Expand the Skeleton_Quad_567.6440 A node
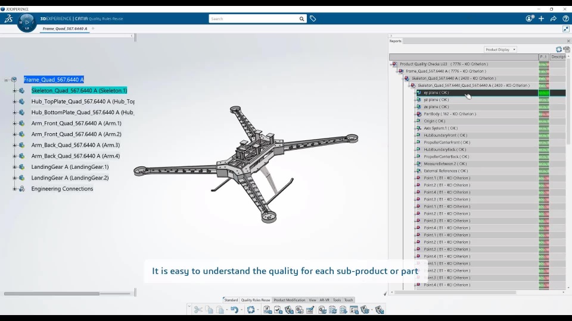The height and width of the screenshot is (321, 572). click(x=14, y=90)
